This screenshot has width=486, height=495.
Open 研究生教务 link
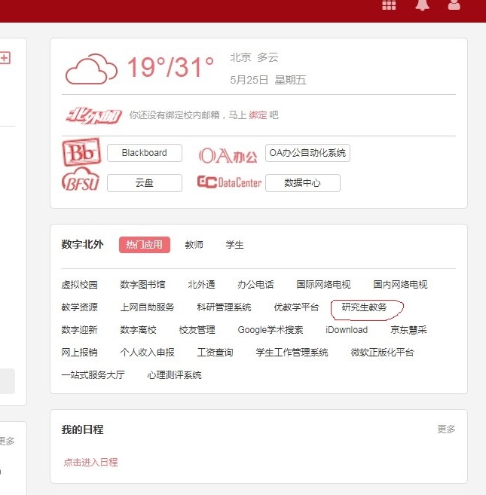coord(365,307)
